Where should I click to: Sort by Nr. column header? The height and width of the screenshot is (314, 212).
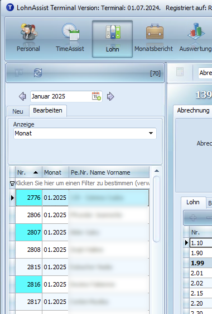tap(29, 172)
